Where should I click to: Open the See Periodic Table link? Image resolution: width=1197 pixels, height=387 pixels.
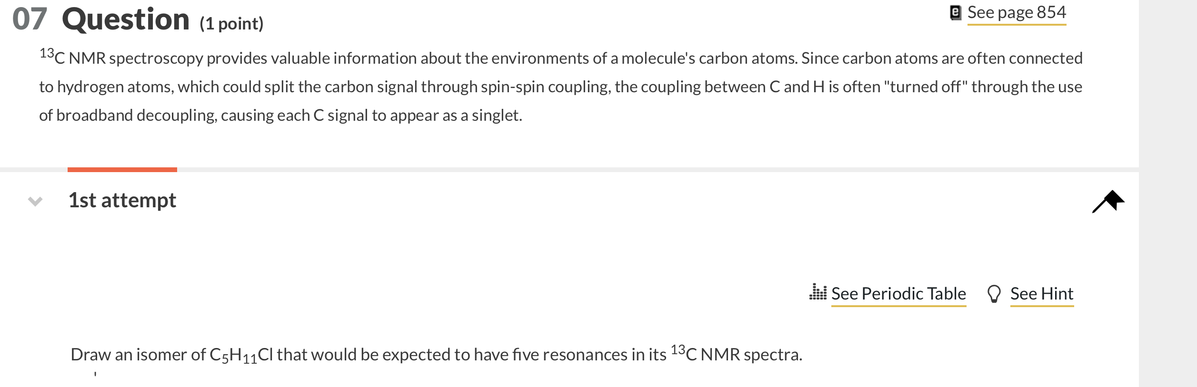pyautogui.click(x=899, y=294)
